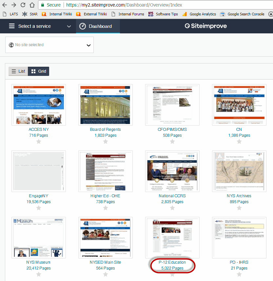Open the EngageNY site link
Screen dimensions: 273x281
(39, 196)
